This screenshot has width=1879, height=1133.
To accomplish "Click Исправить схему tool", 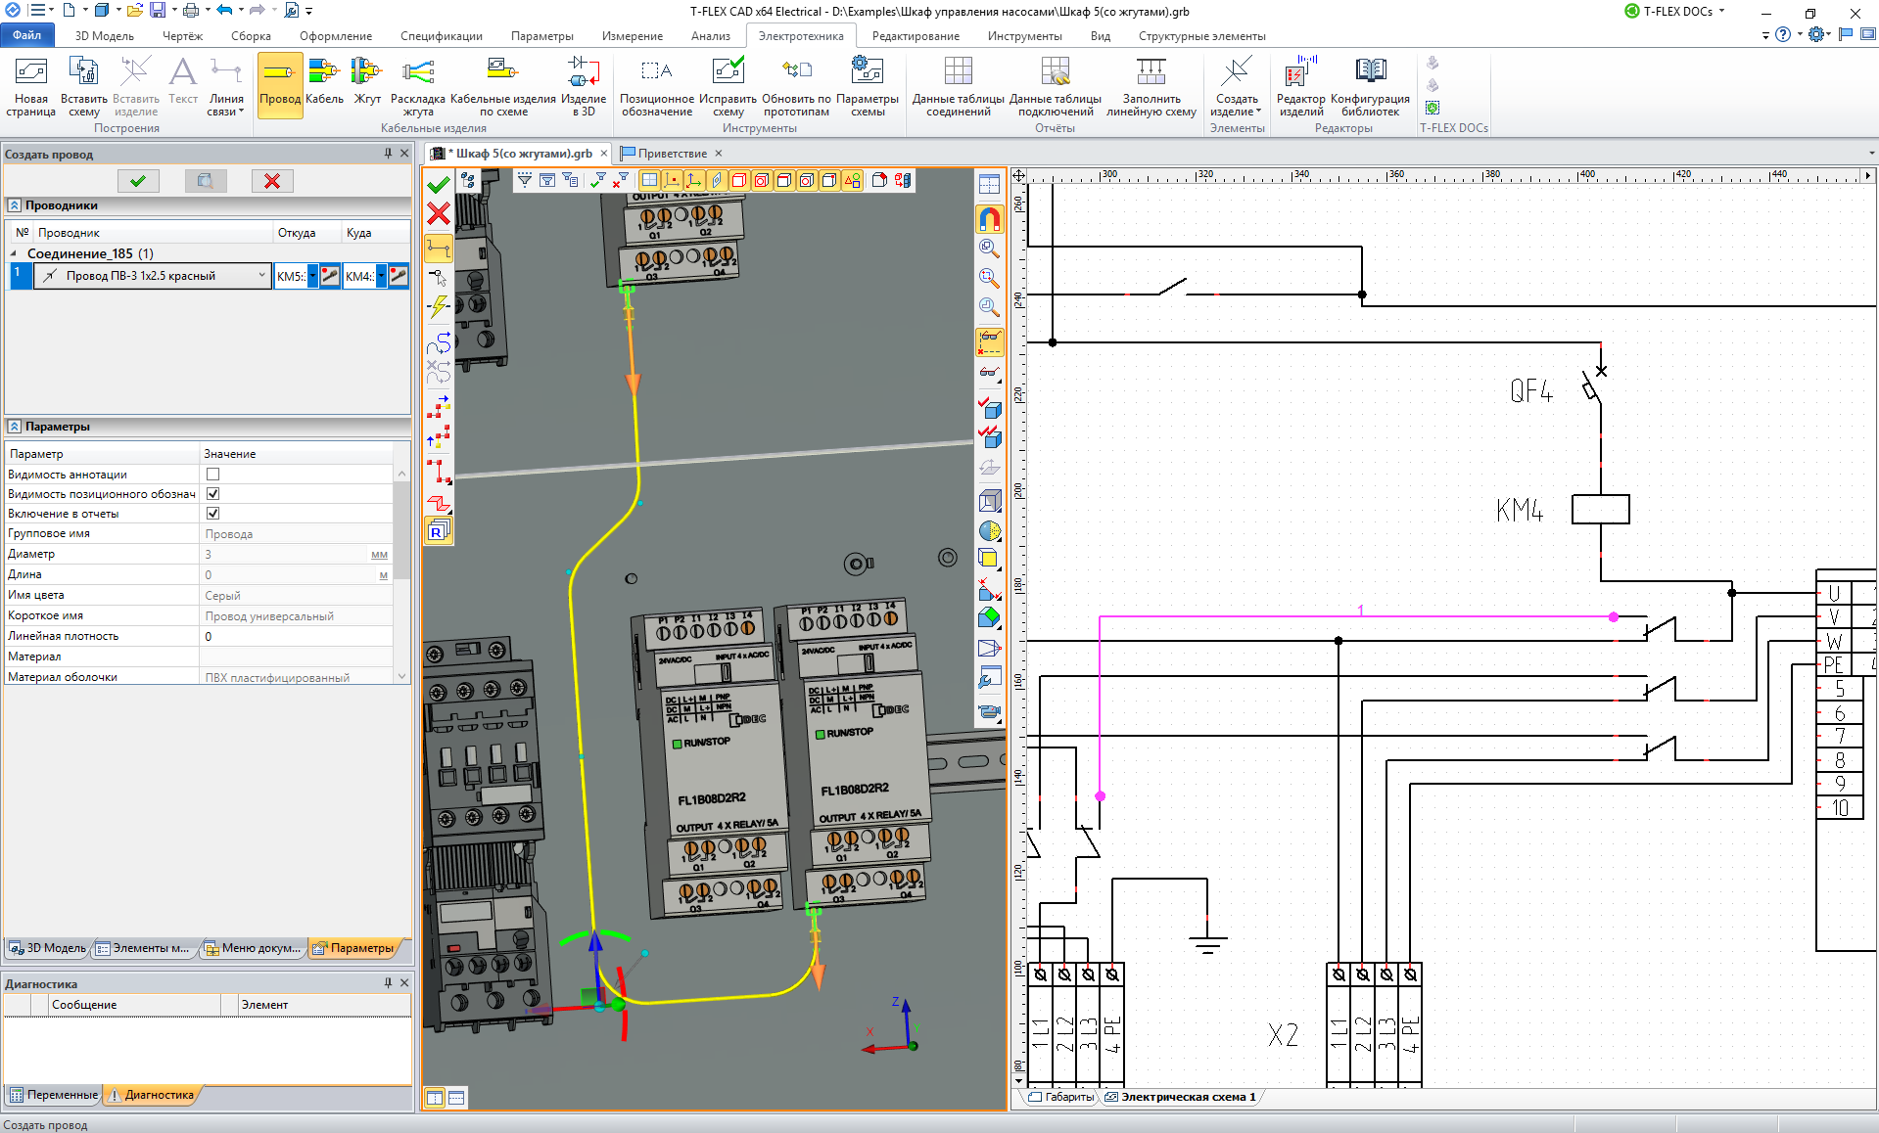I will tap(728, 85).
